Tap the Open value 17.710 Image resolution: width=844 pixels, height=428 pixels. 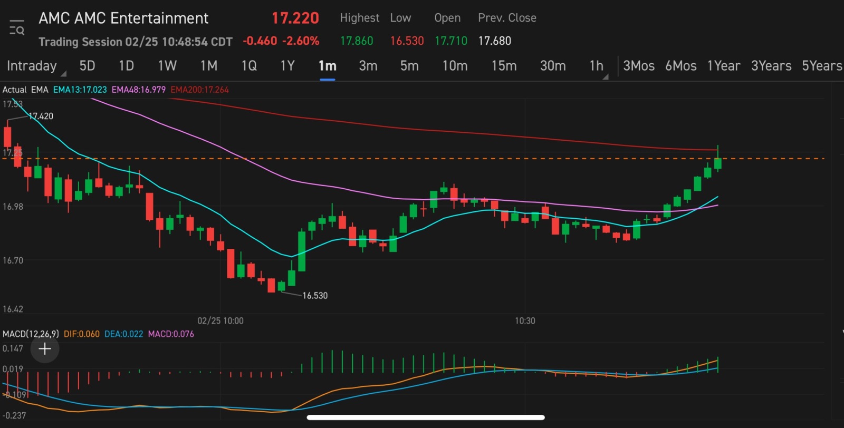(451, 41)
